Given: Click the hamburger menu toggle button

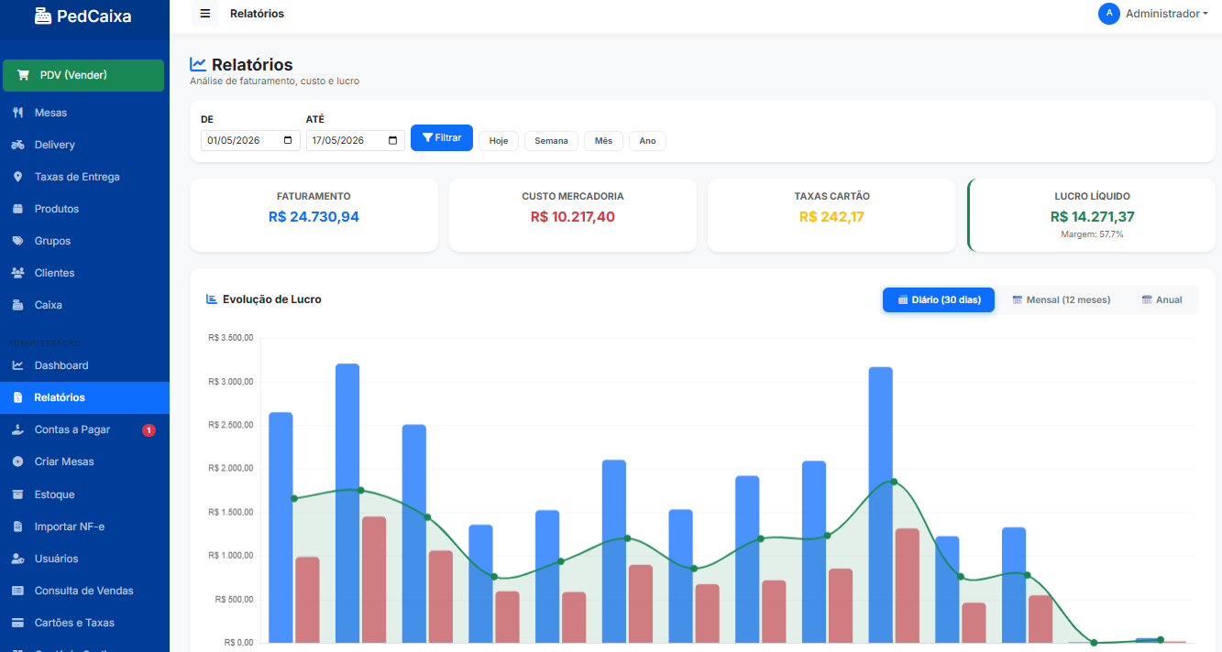Looking at the screenshot, I should (204, 14).
